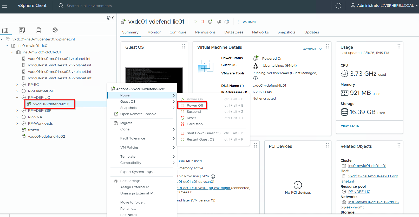Click the Hard stop menu icon
This screenshot has width=419, height=217.
[x=182, y=124]
